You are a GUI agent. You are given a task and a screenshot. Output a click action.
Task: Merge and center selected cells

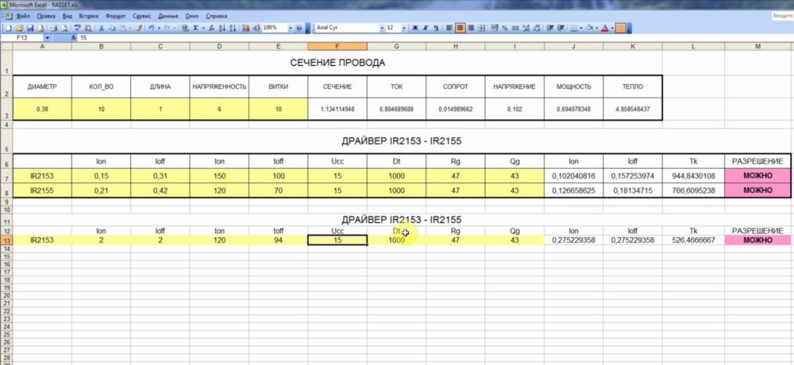pyautogui.click(x=481, y=28)
